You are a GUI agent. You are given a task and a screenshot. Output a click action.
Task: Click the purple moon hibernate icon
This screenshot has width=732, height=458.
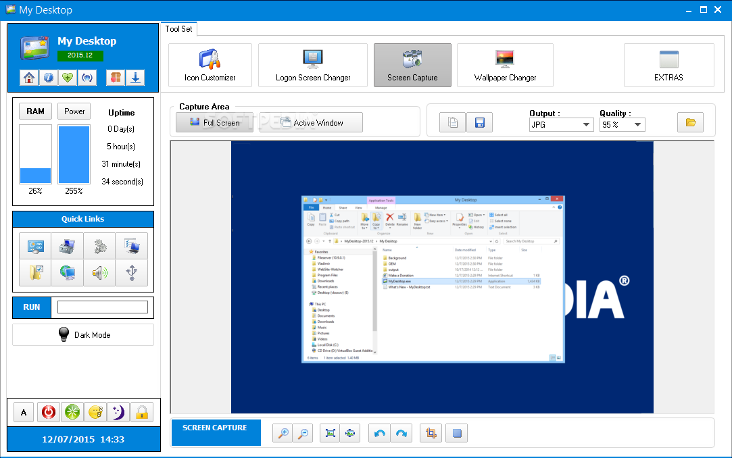[118, 412]
